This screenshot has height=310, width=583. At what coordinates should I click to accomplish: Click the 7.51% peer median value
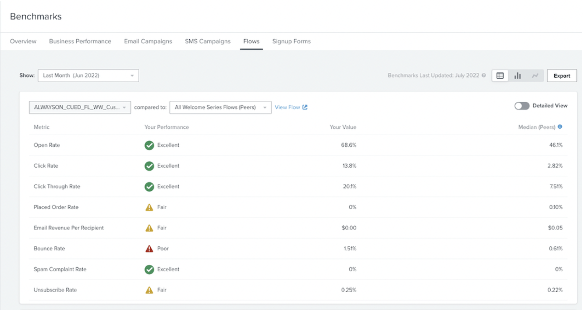[556, 186]
